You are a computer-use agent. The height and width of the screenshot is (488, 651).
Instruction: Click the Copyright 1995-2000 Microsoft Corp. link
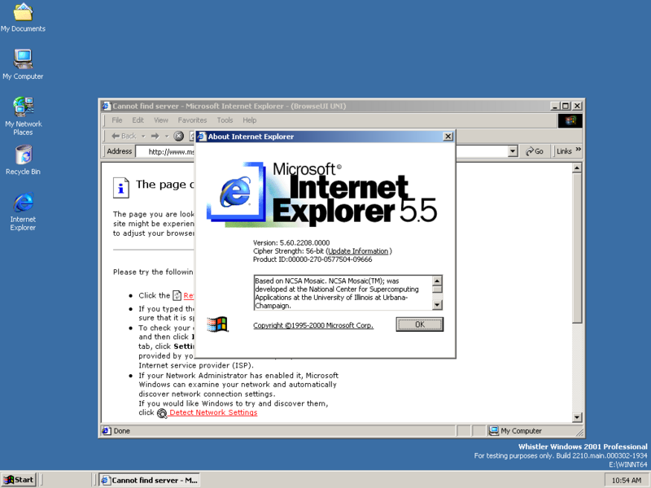(x=313, y=325)
